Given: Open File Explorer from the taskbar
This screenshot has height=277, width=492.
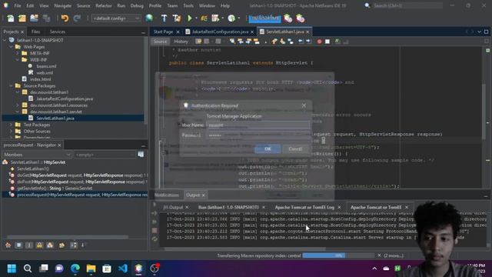Looking at the screenshot, I should point(91,269).
